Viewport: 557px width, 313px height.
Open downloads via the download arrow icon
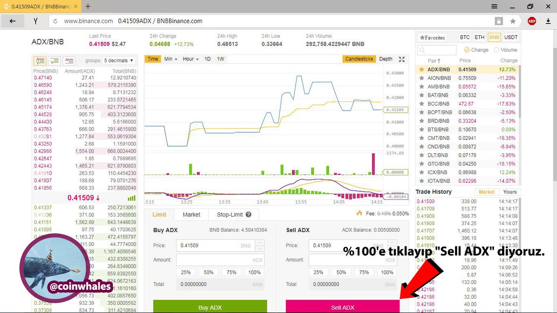coord(548,21)
